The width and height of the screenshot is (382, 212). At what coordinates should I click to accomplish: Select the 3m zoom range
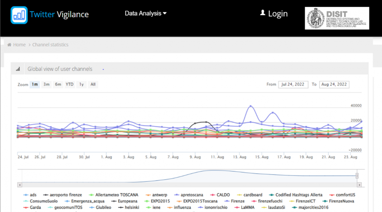click(x=46, y=84)
